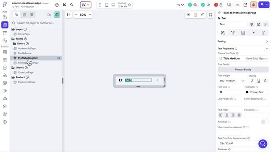Image resolution: width=271 pixels, height=152 pixels.
Task: Open project search magnifier in top bar
Action: 72,5
